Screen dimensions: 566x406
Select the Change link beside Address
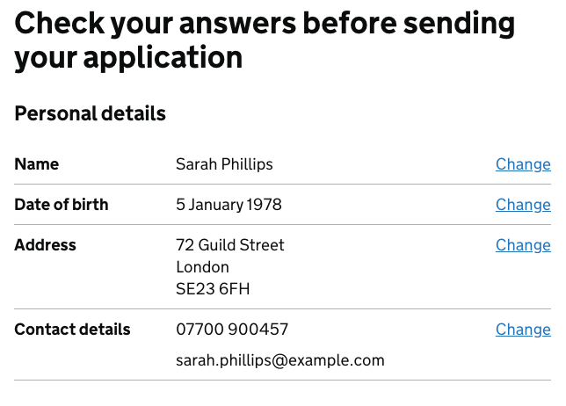coord(523,245)
